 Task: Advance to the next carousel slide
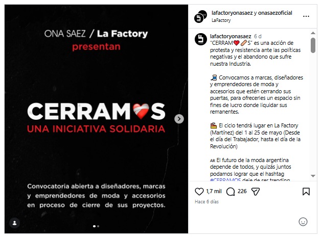tap(179, 119)
